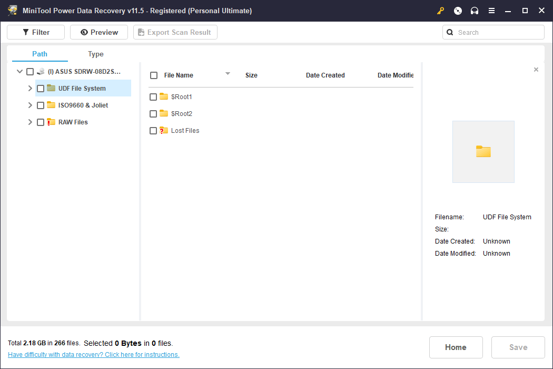Click the $Root2 folder icon
The image size is (553, 369).
164,113
